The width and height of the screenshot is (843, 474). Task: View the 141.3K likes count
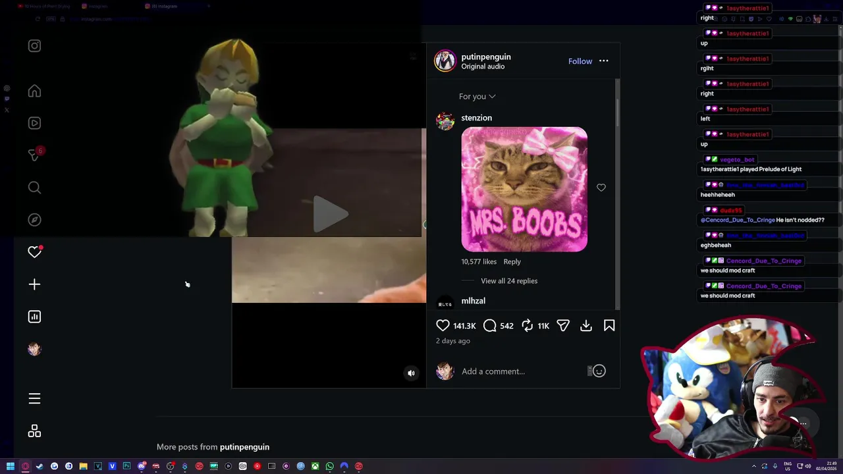[464, 326]
